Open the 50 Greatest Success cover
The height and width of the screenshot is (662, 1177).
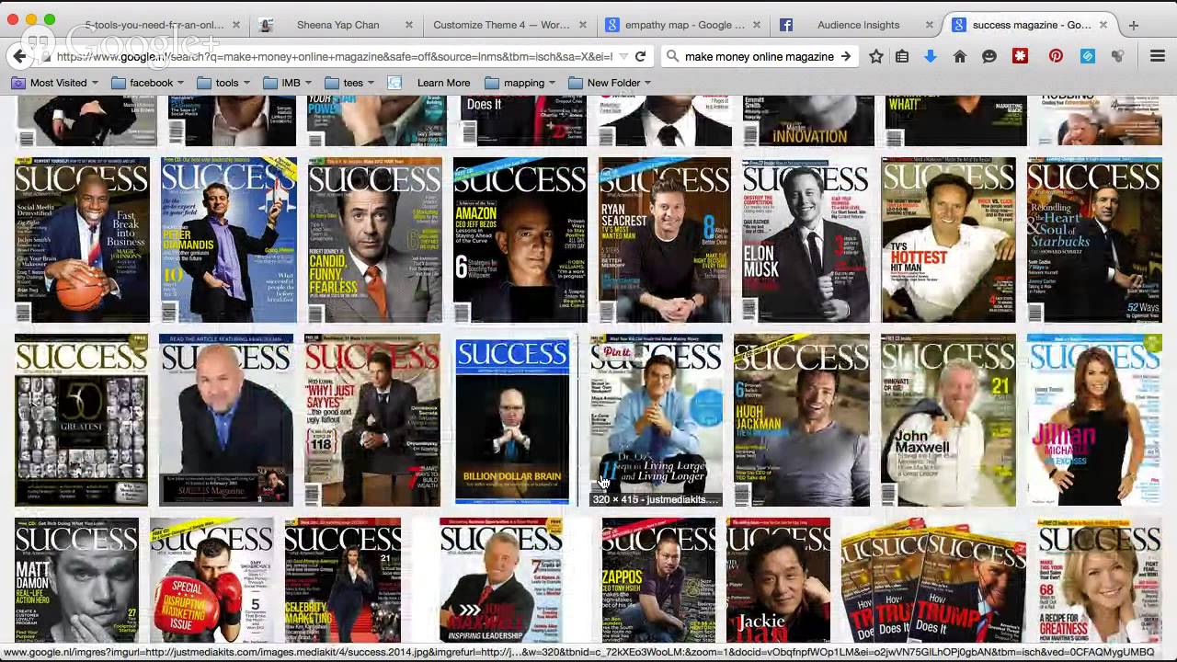(82, 419)
